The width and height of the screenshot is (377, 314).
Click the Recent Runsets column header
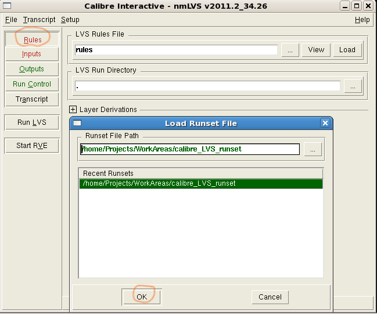point(201,174)
